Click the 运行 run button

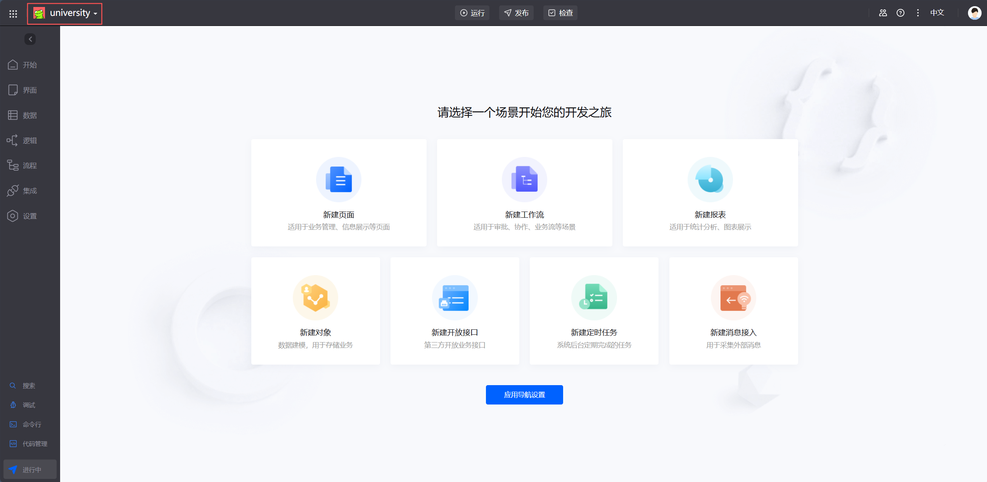472,13
